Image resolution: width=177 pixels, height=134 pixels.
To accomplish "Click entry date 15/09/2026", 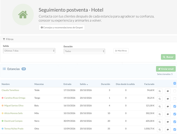I will click(69, 129).
